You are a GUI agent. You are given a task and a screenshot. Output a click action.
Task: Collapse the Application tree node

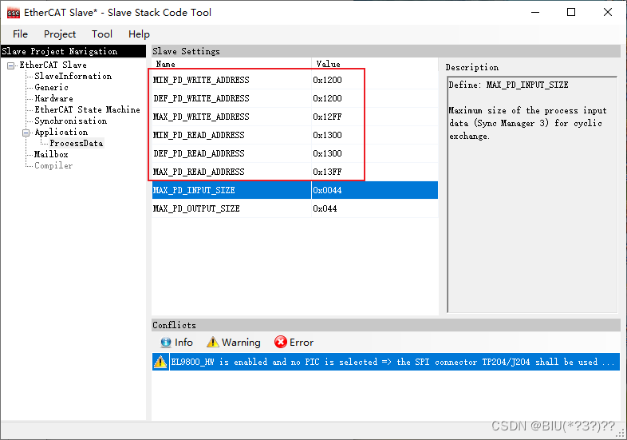(26, 133)
